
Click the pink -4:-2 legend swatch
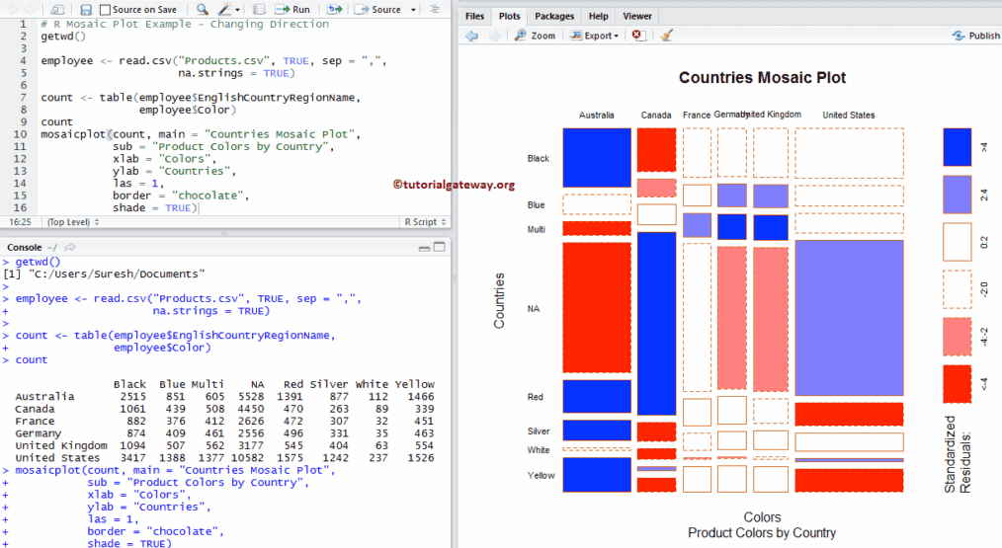(957, 337)
